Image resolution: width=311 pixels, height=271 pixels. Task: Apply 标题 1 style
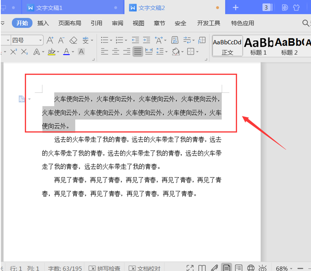pos(258,46)
